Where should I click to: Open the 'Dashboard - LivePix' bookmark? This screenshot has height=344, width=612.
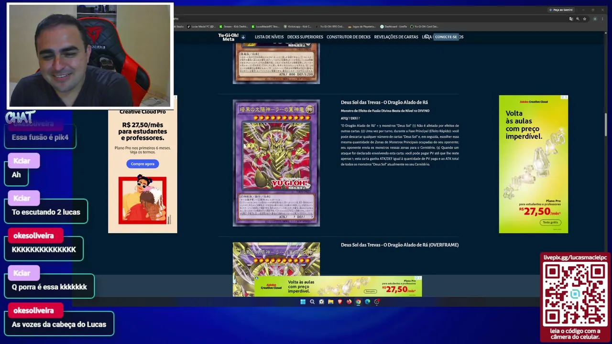click(x=393, y=27)
